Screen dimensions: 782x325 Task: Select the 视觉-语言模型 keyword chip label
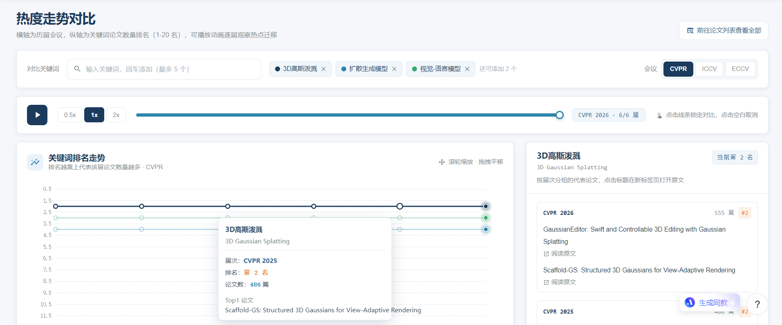coord(440,69)
